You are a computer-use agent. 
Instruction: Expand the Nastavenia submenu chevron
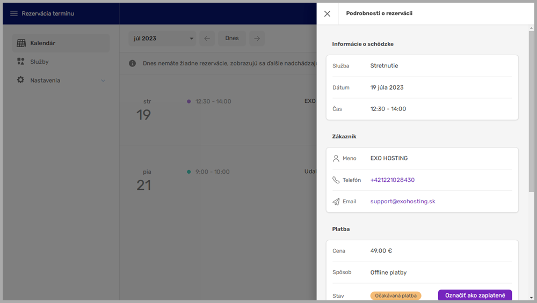[103, 80]
